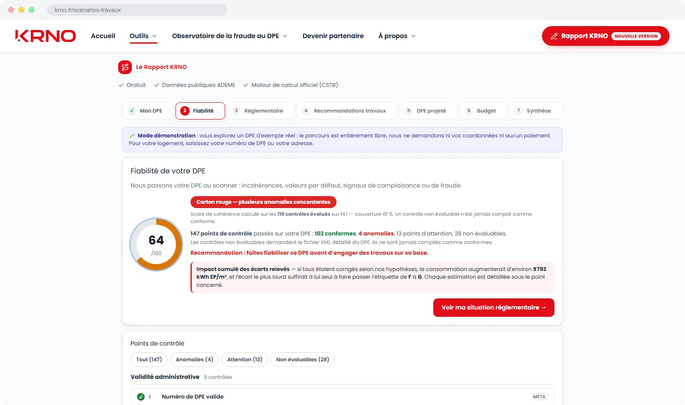Open the Accueil menu item
Screen dimensions: 685x405
pos(103,36)
